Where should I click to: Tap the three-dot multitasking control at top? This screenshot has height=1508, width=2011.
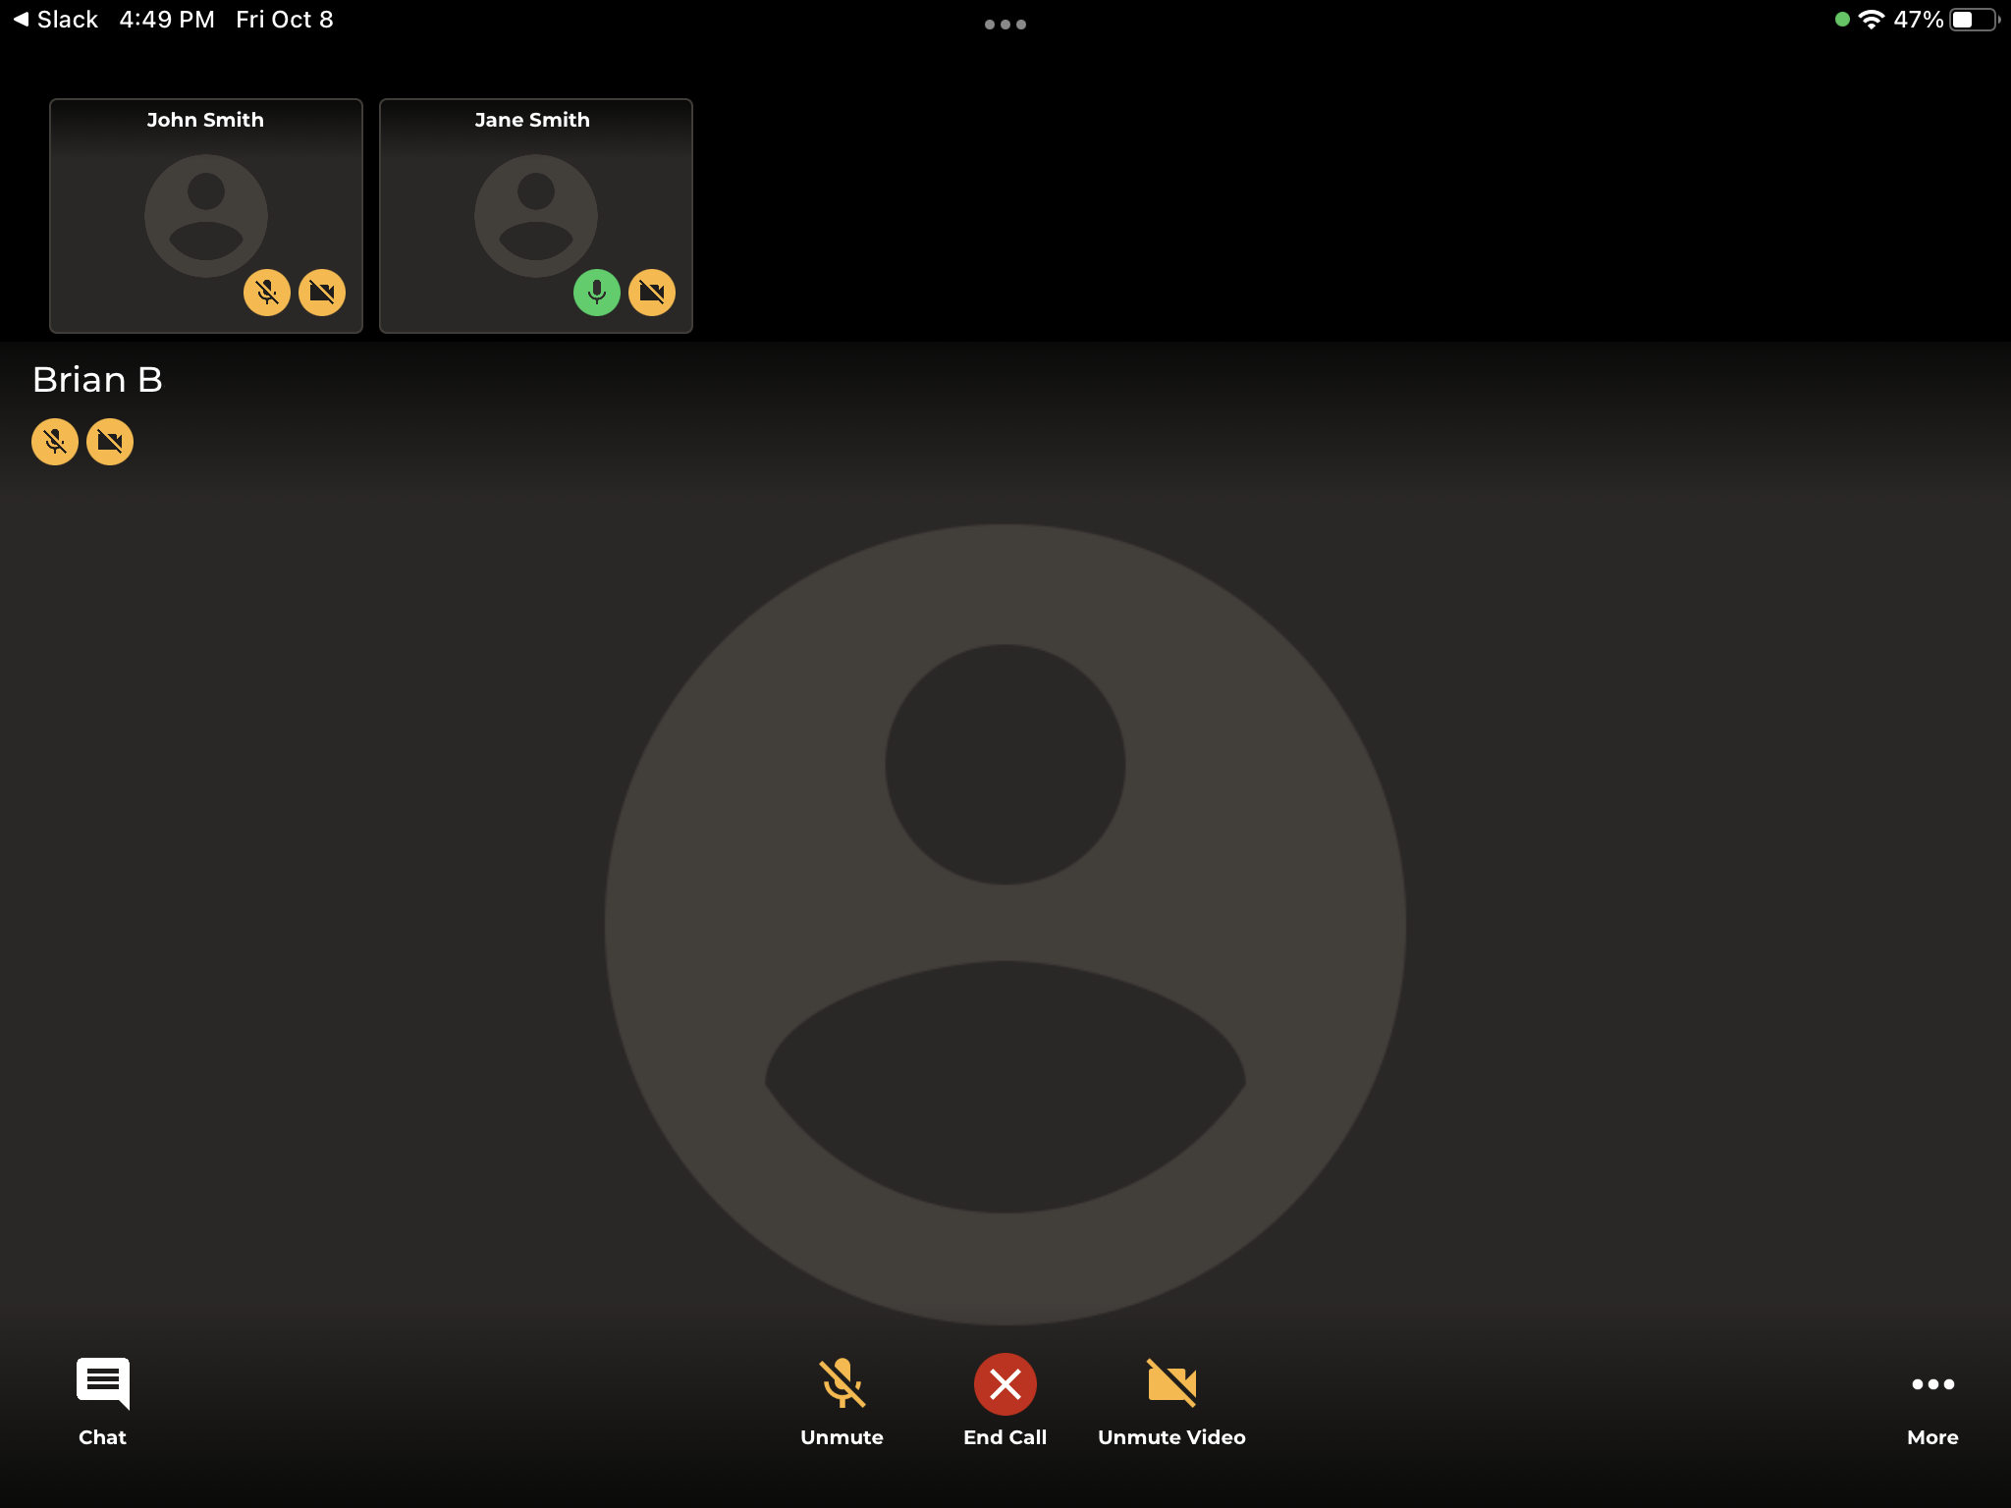tap(1005, 25)
